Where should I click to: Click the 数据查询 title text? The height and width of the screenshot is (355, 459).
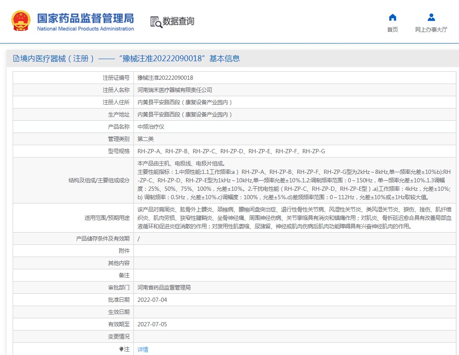(178, 22)
